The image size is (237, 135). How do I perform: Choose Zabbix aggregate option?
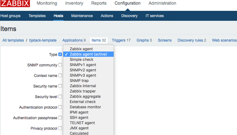(89, 96)
